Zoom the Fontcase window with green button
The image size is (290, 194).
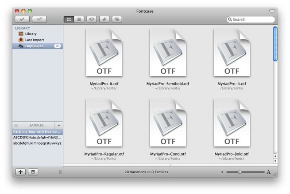[30, 11]
